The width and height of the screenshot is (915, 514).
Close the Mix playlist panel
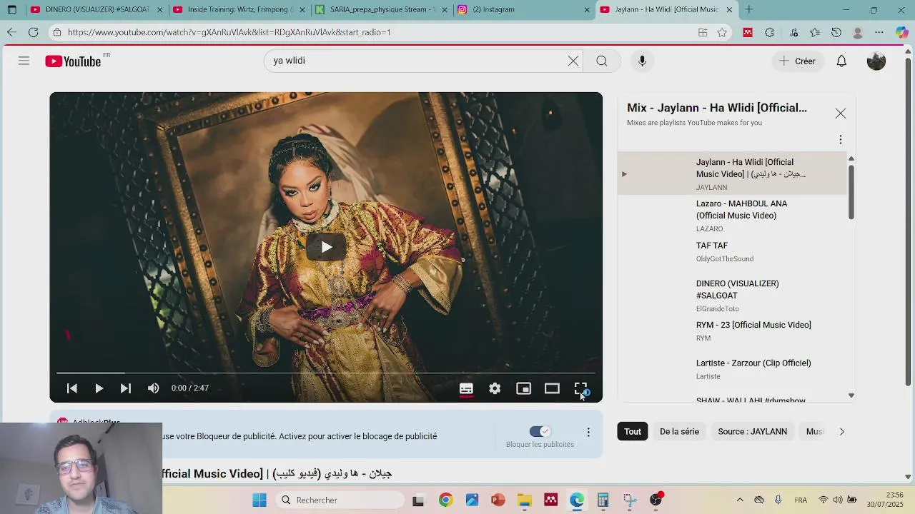[x=841, y=114]
